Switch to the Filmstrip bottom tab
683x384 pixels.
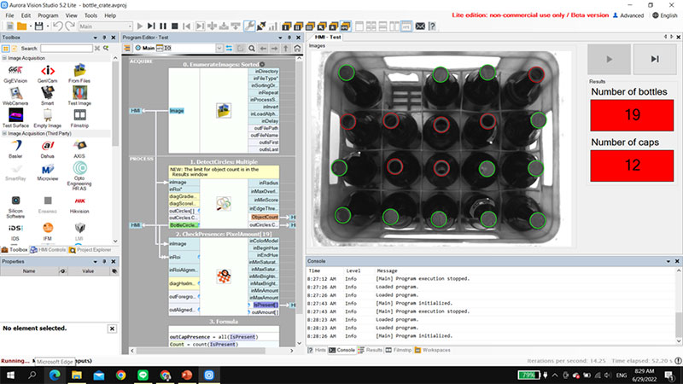click(x=399, y=350)
